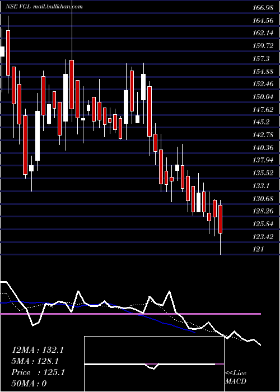Click the pink horizontal line in the indicator panel
Viewport: 280px width, 392px height.
pos(130,314)
